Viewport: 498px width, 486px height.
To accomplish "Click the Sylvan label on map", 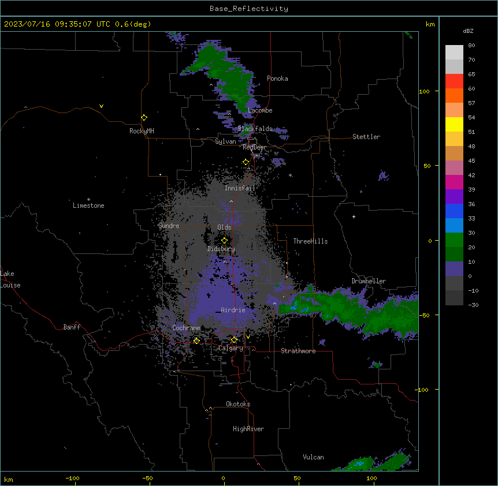I will click(x=225, y=141).
